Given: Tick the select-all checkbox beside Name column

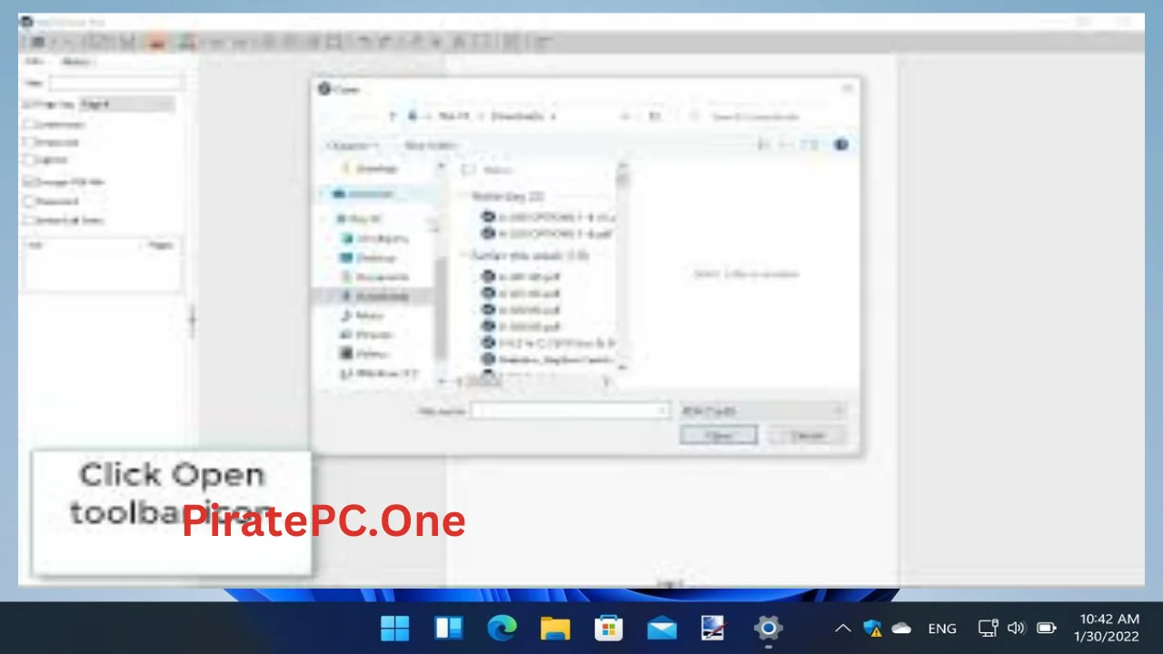Looking at the screenshot, I should (x=468, y=170).
